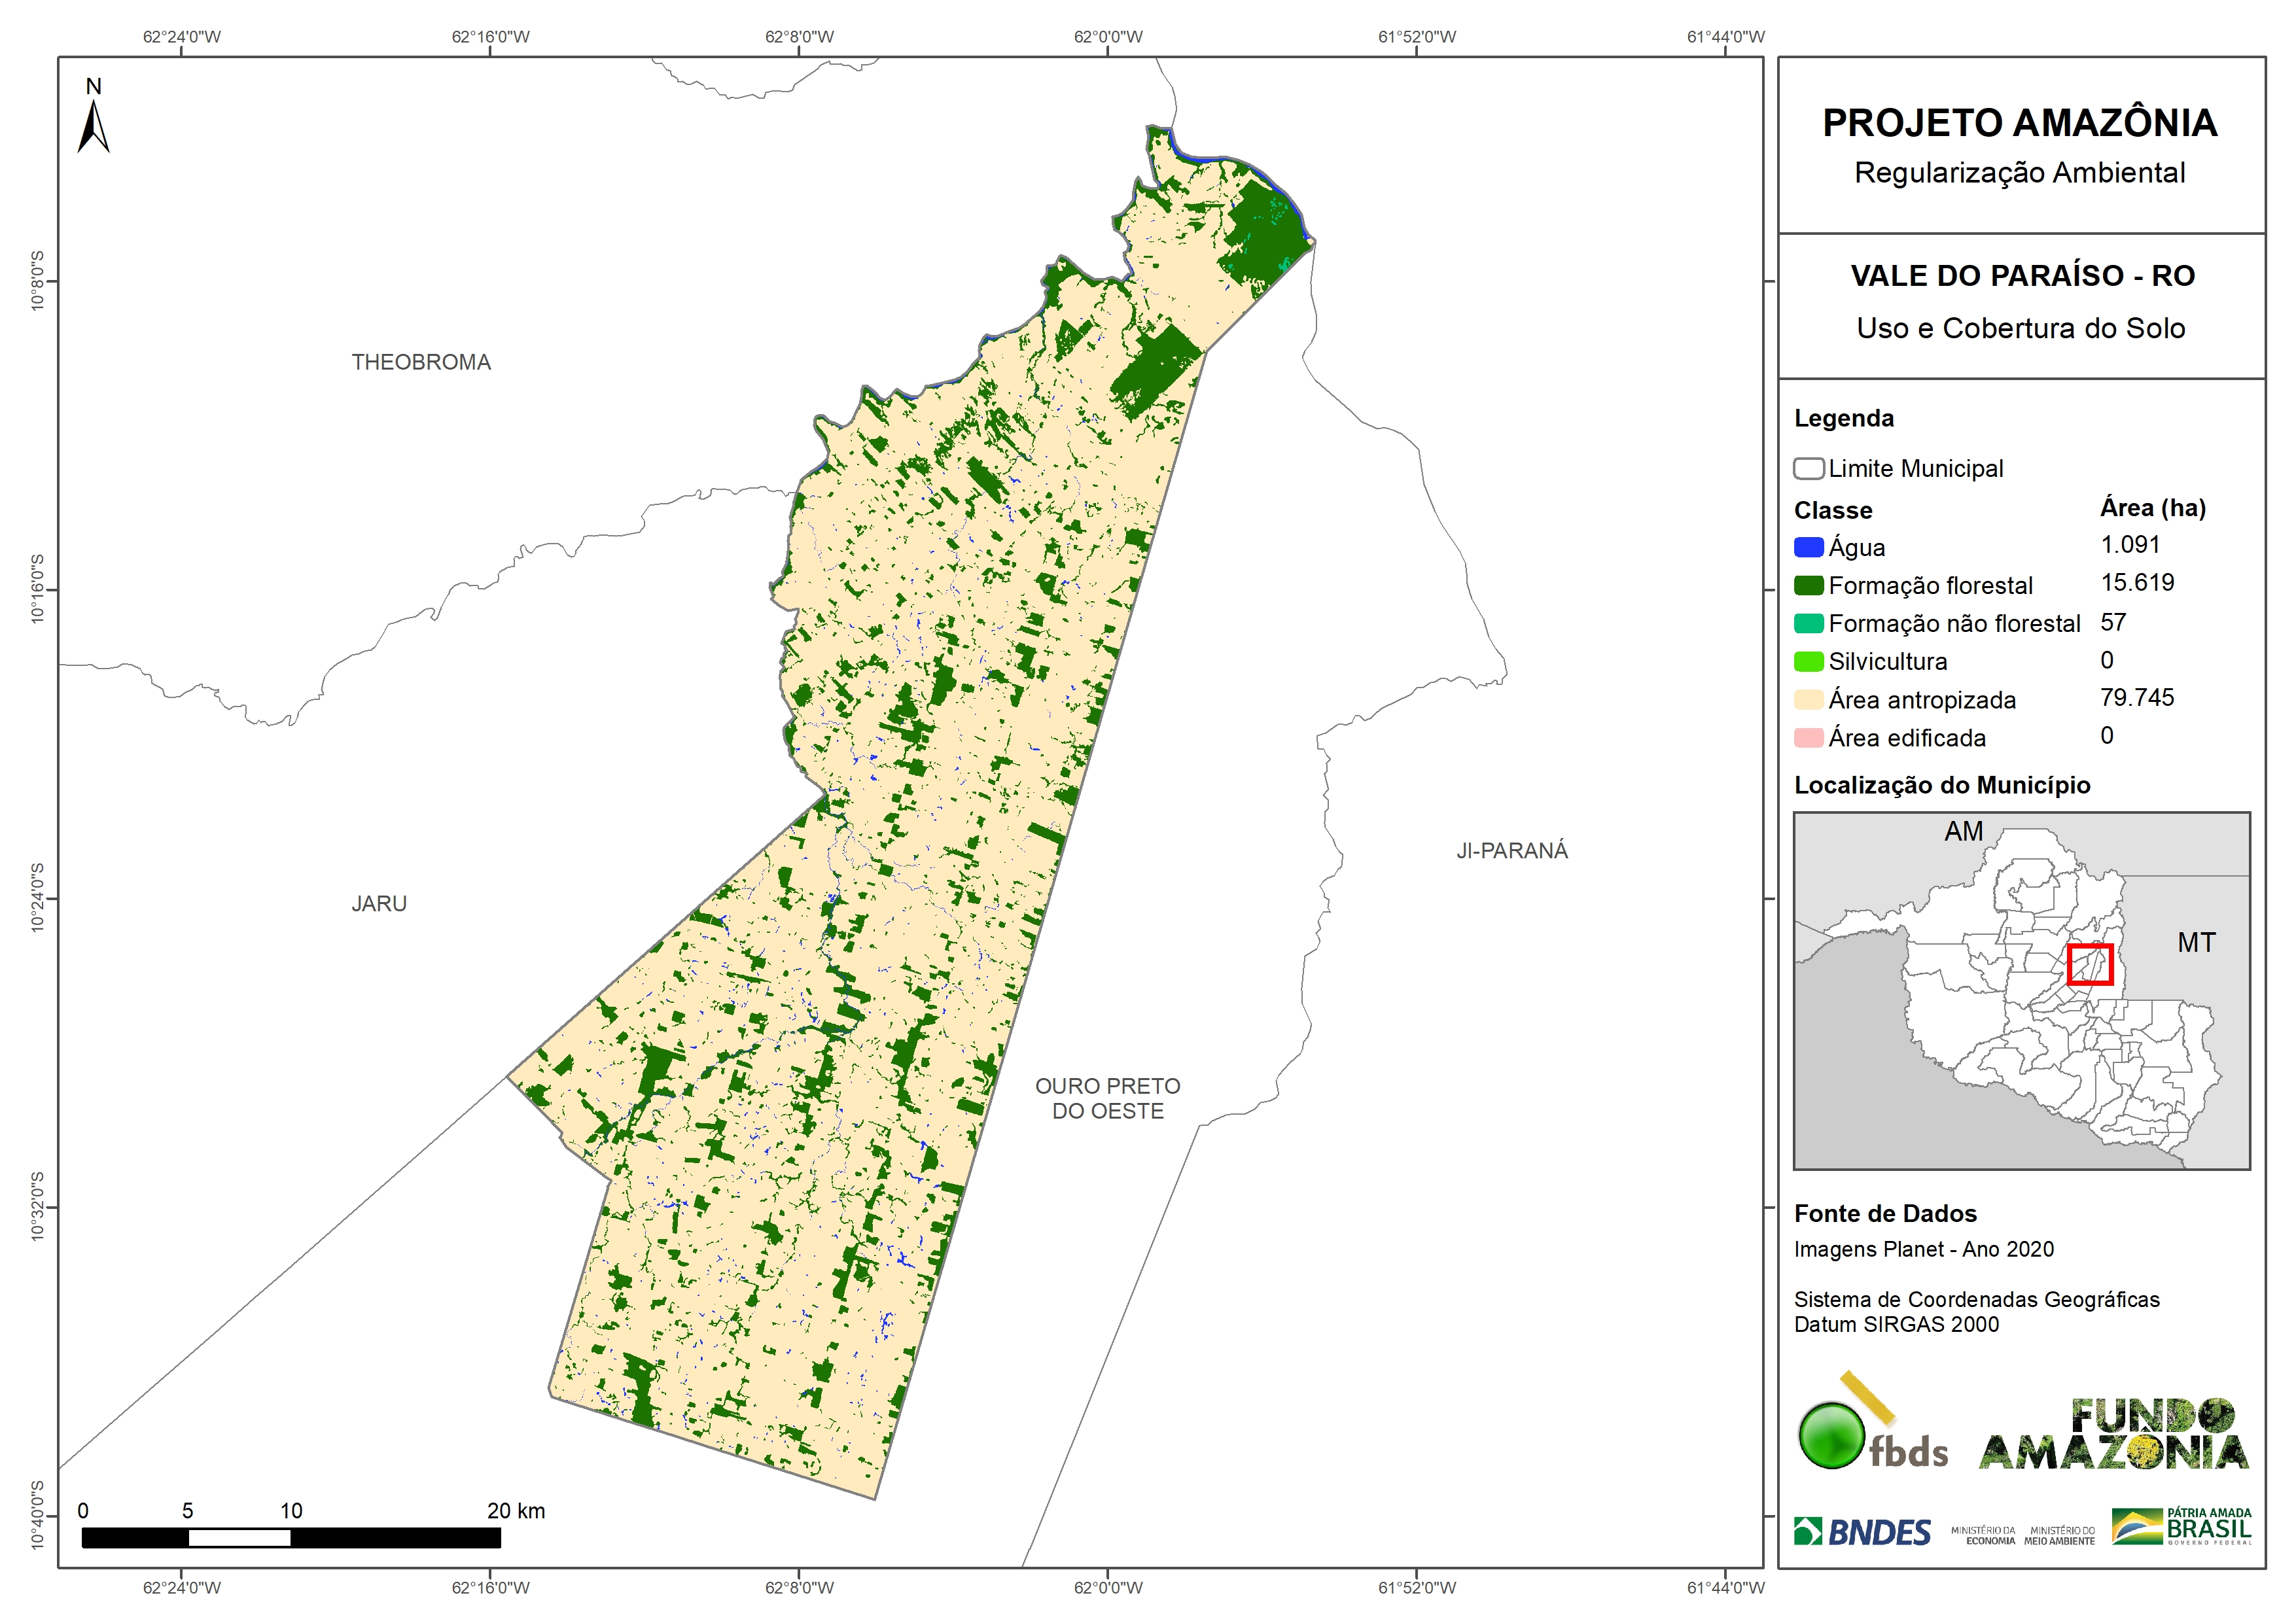Click the Área antropizada beige swatch
This screenshot has height=1623, width=2296.
coord(1808,700)
